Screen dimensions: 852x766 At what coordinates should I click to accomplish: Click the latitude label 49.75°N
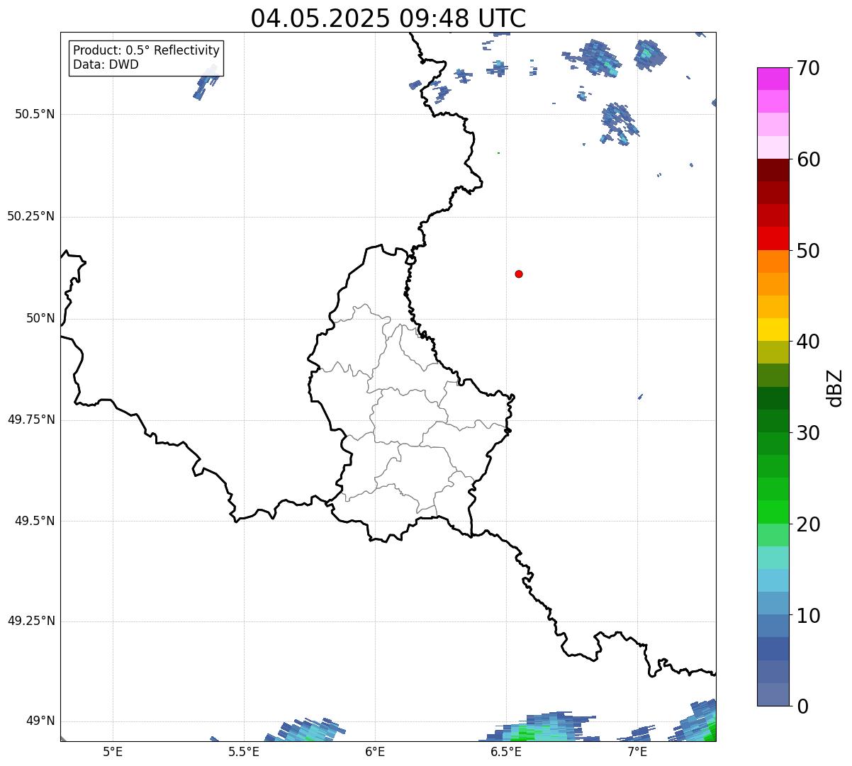point(31,419)
